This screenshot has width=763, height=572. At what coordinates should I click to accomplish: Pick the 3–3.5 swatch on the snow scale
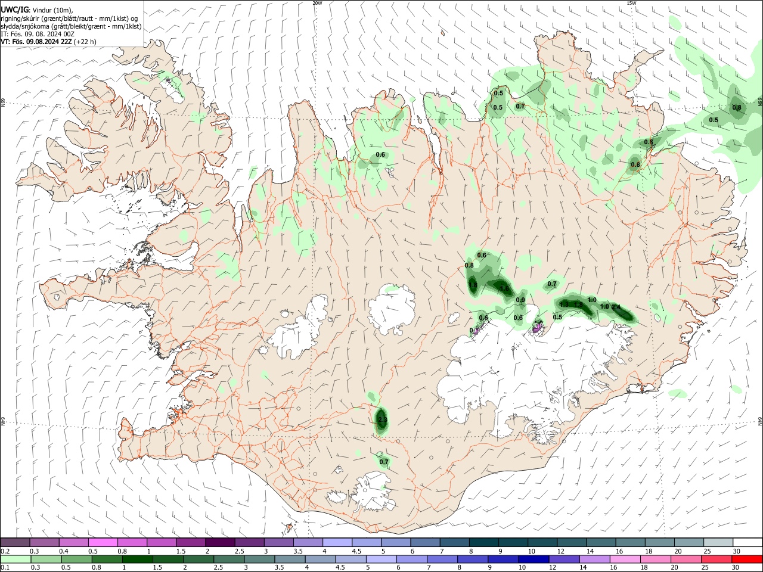(x=278, y=543)
